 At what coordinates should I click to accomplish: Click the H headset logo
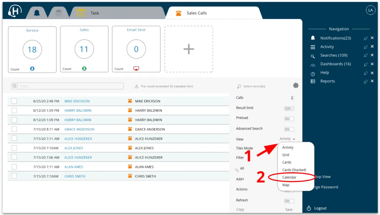(x=15, y=11)
